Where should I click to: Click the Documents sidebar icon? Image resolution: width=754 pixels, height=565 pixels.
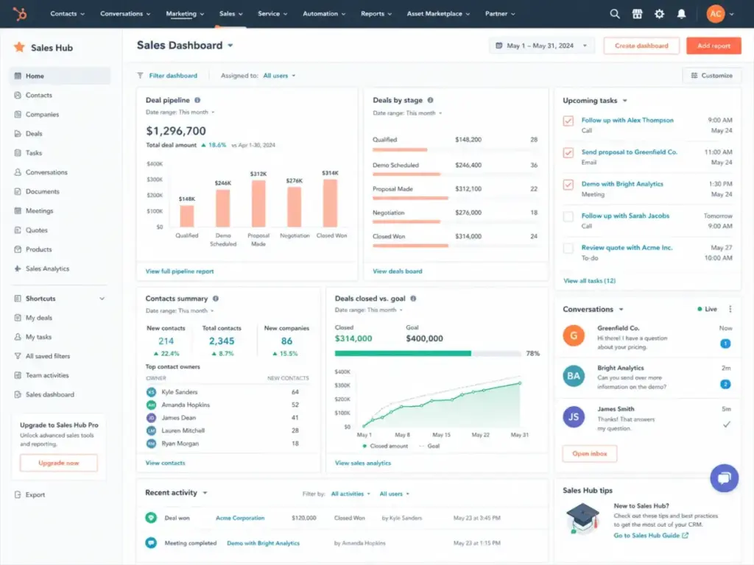pos(18,191)
